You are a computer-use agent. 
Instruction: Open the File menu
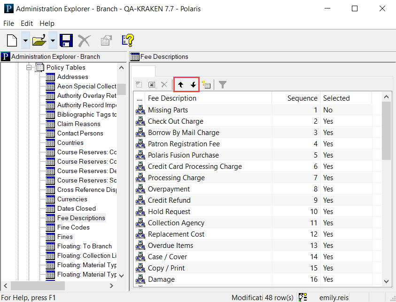coord(9,24)
